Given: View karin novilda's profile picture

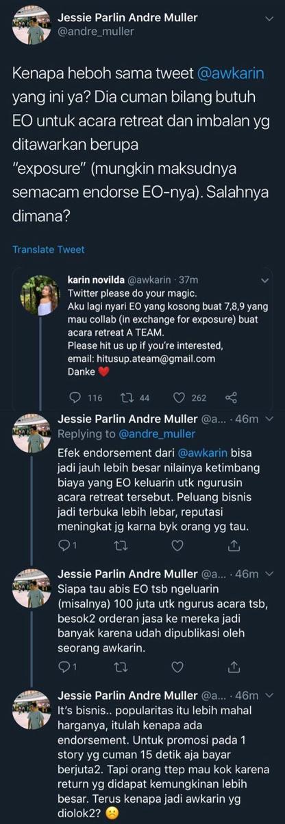Looking at the screenshot, I should pos(41,295).
